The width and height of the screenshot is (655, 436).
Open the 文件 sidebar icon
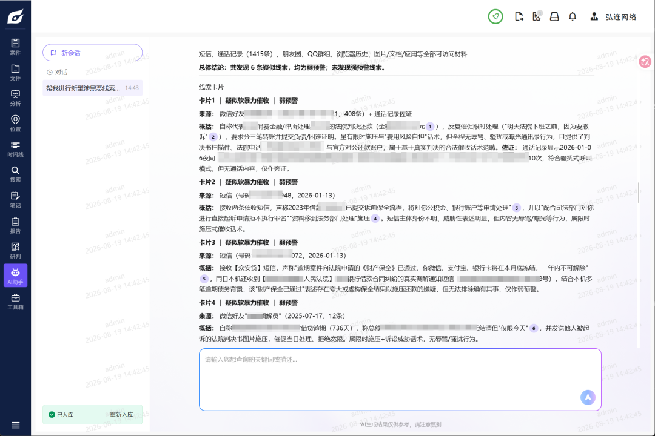[15, 72]
